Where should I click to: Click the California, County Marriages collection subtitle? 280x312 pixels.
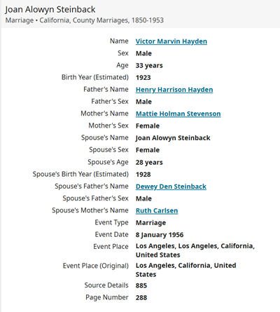coord(85,20)
